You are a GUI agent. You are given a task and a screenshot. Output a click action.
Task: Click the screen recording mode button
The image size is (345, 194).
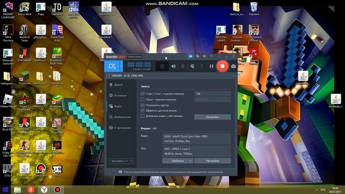(112, 66)
